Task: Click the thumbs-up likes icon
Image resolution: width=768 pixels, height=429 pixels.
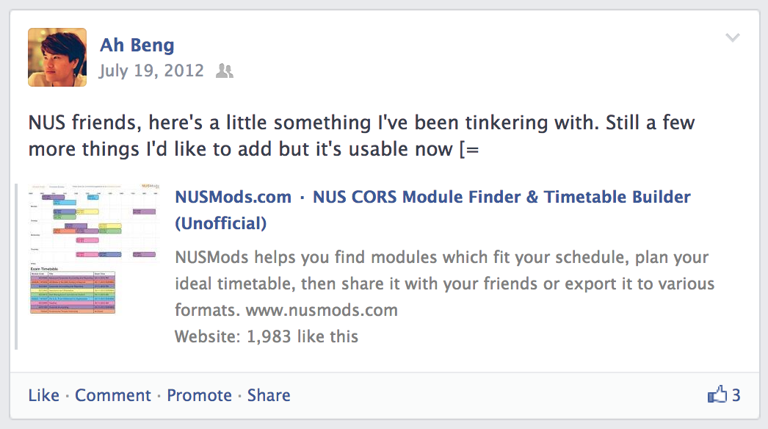Action: [x=717, y=394]
